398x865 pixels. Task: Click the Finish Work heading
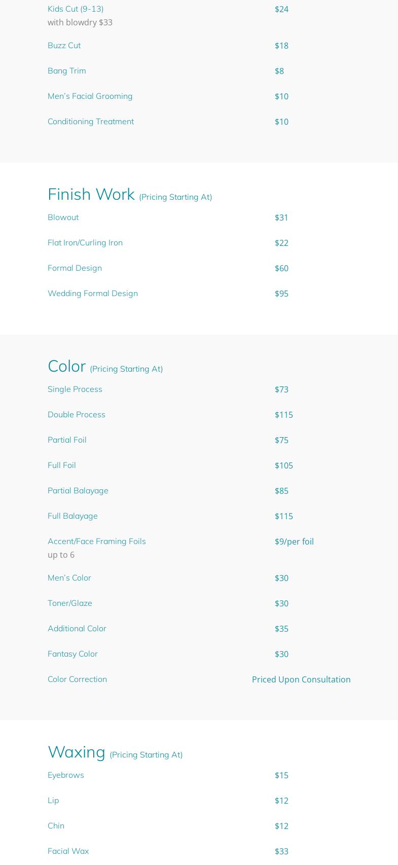tap(91, 194)
